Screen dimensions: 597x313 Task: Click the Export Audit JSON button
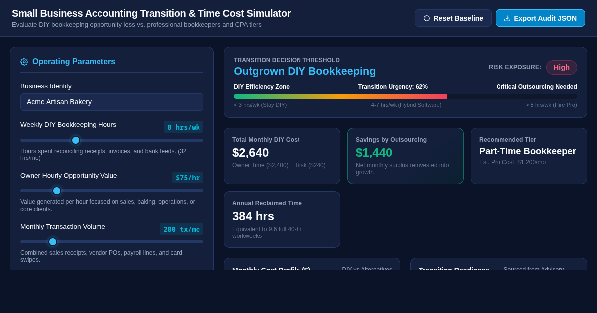pos(540,18)
